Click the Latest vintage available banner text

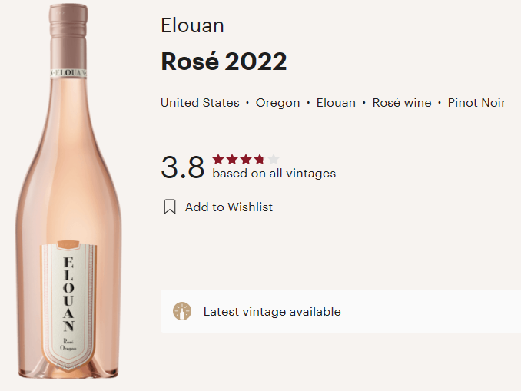[272, 312]
